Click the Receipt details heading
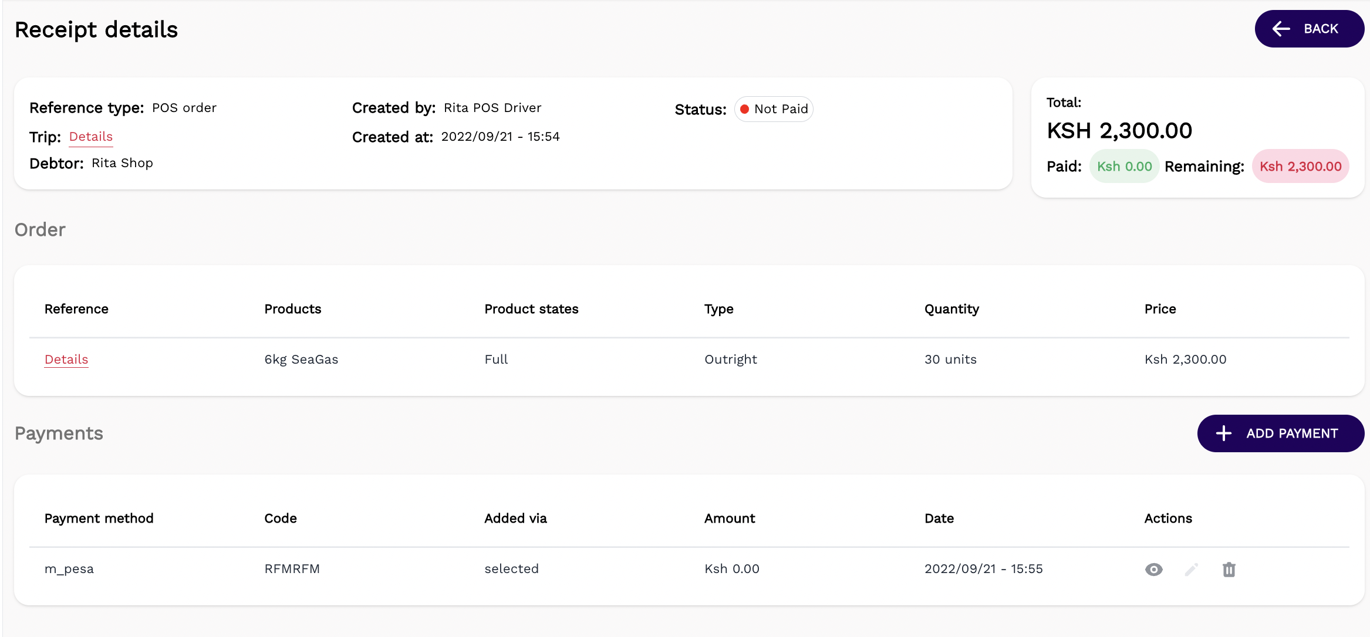 pos(96,30)
